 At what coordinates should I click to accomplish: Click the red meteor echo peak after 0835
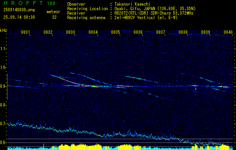click(126, 86)
